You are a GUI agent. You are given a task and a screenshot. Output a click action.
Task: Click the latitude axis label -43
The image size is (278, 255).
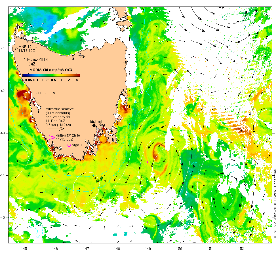coord(2,133)
